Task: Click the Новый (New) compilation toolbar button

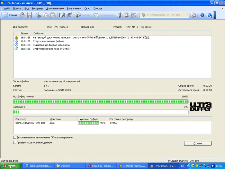Action: pyautogui.click(x=11, y=15)
